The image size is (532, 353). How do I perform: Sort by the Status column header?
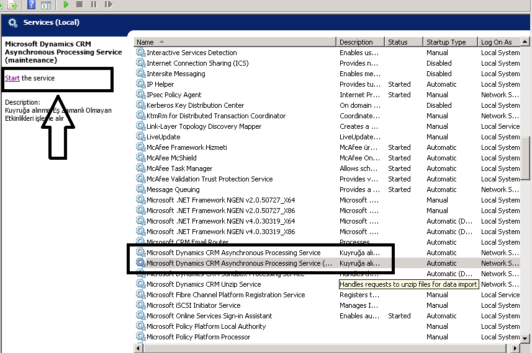coord(404,42)
